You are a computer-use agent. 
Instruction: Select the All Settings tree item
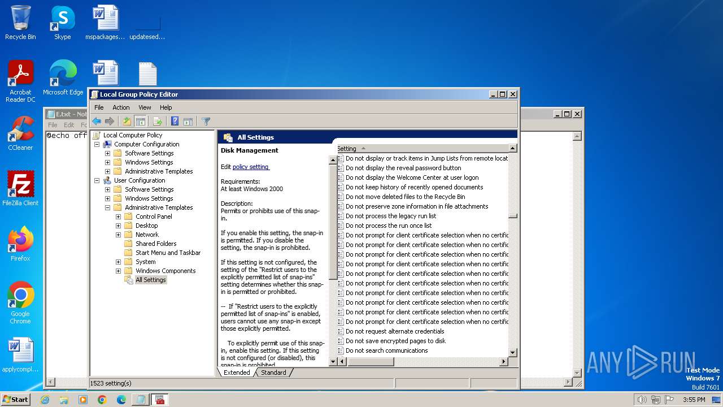click(x=151, y=280)
